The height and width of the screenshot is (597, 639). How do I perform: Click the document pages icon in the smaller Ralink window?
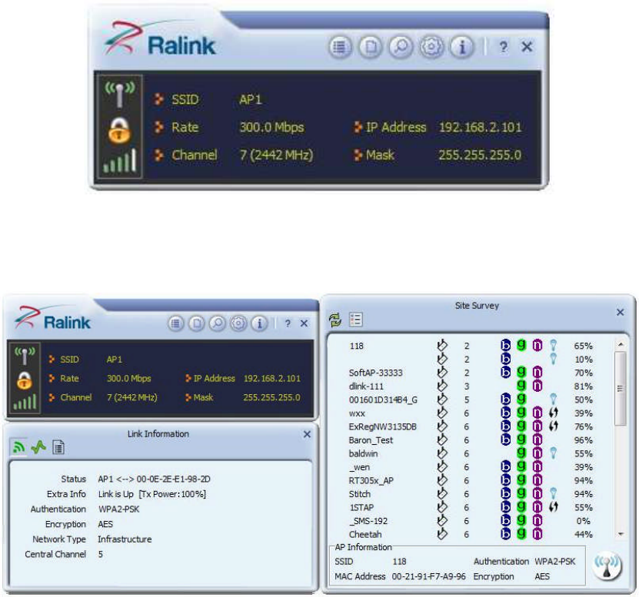pyautogui.click(x=197, y=323)
